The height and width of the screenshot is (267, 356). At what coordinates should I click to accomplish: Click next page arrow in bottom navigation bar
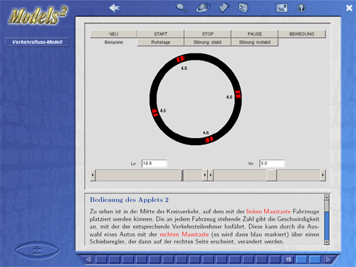(328, 259)
